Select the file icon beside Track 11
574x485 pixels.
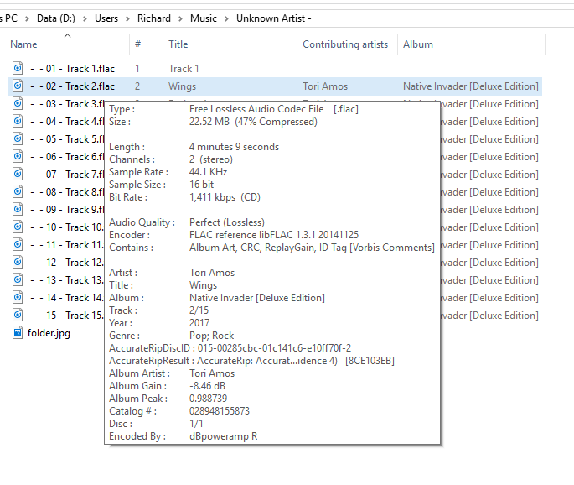coord(18,244)
